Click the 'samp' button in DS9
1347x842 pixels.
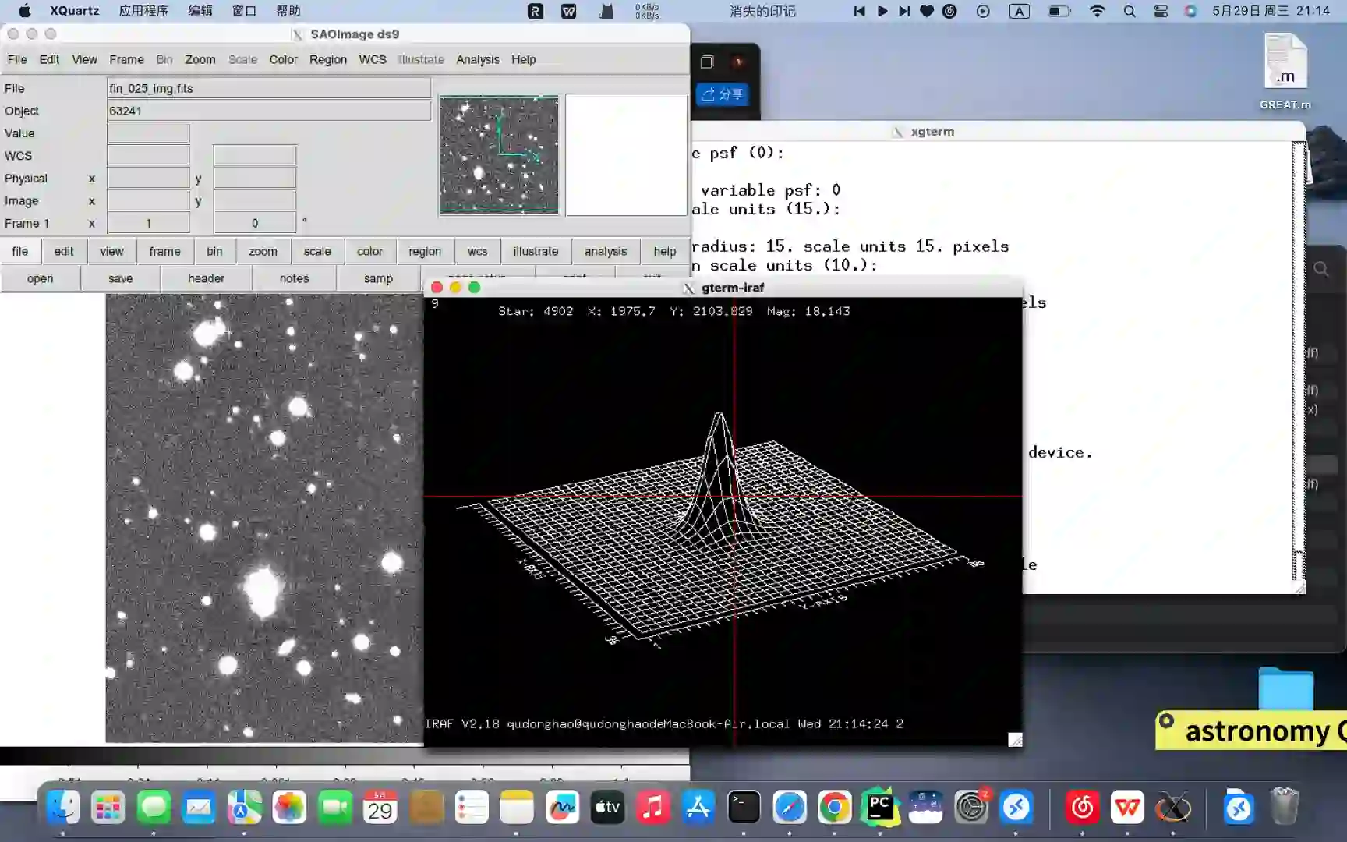point(378,278)
